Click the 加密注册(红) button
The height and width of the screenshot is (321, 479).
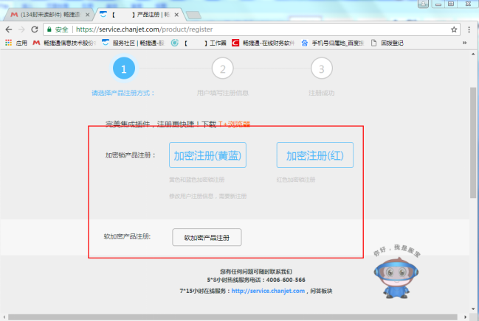click(x=315, y=155)
